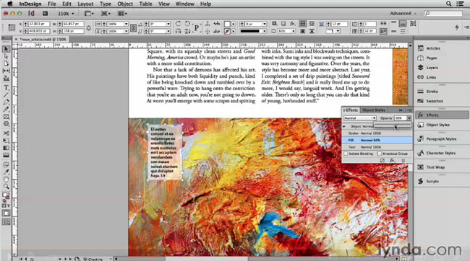Screen dimensions: 470x261
Task: Open the Window menu
Action: (x=184, y=4)
